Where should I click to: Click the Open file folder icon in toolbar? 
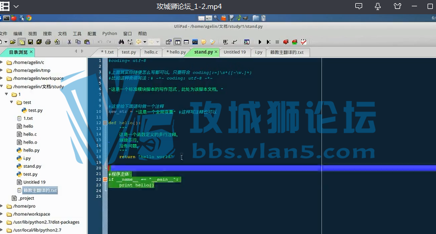point(13,42)
